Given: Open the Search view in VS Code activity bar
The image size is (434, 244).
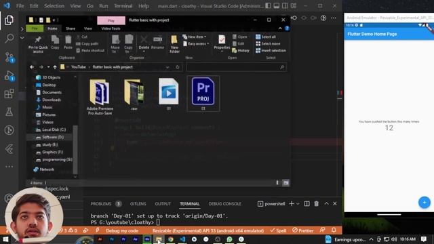Looking at the screenshot, I should [9, 38].
